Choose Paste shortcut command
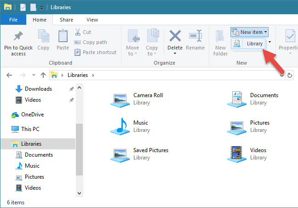This screenshot has height=208, width=298. tap(95, 52)
